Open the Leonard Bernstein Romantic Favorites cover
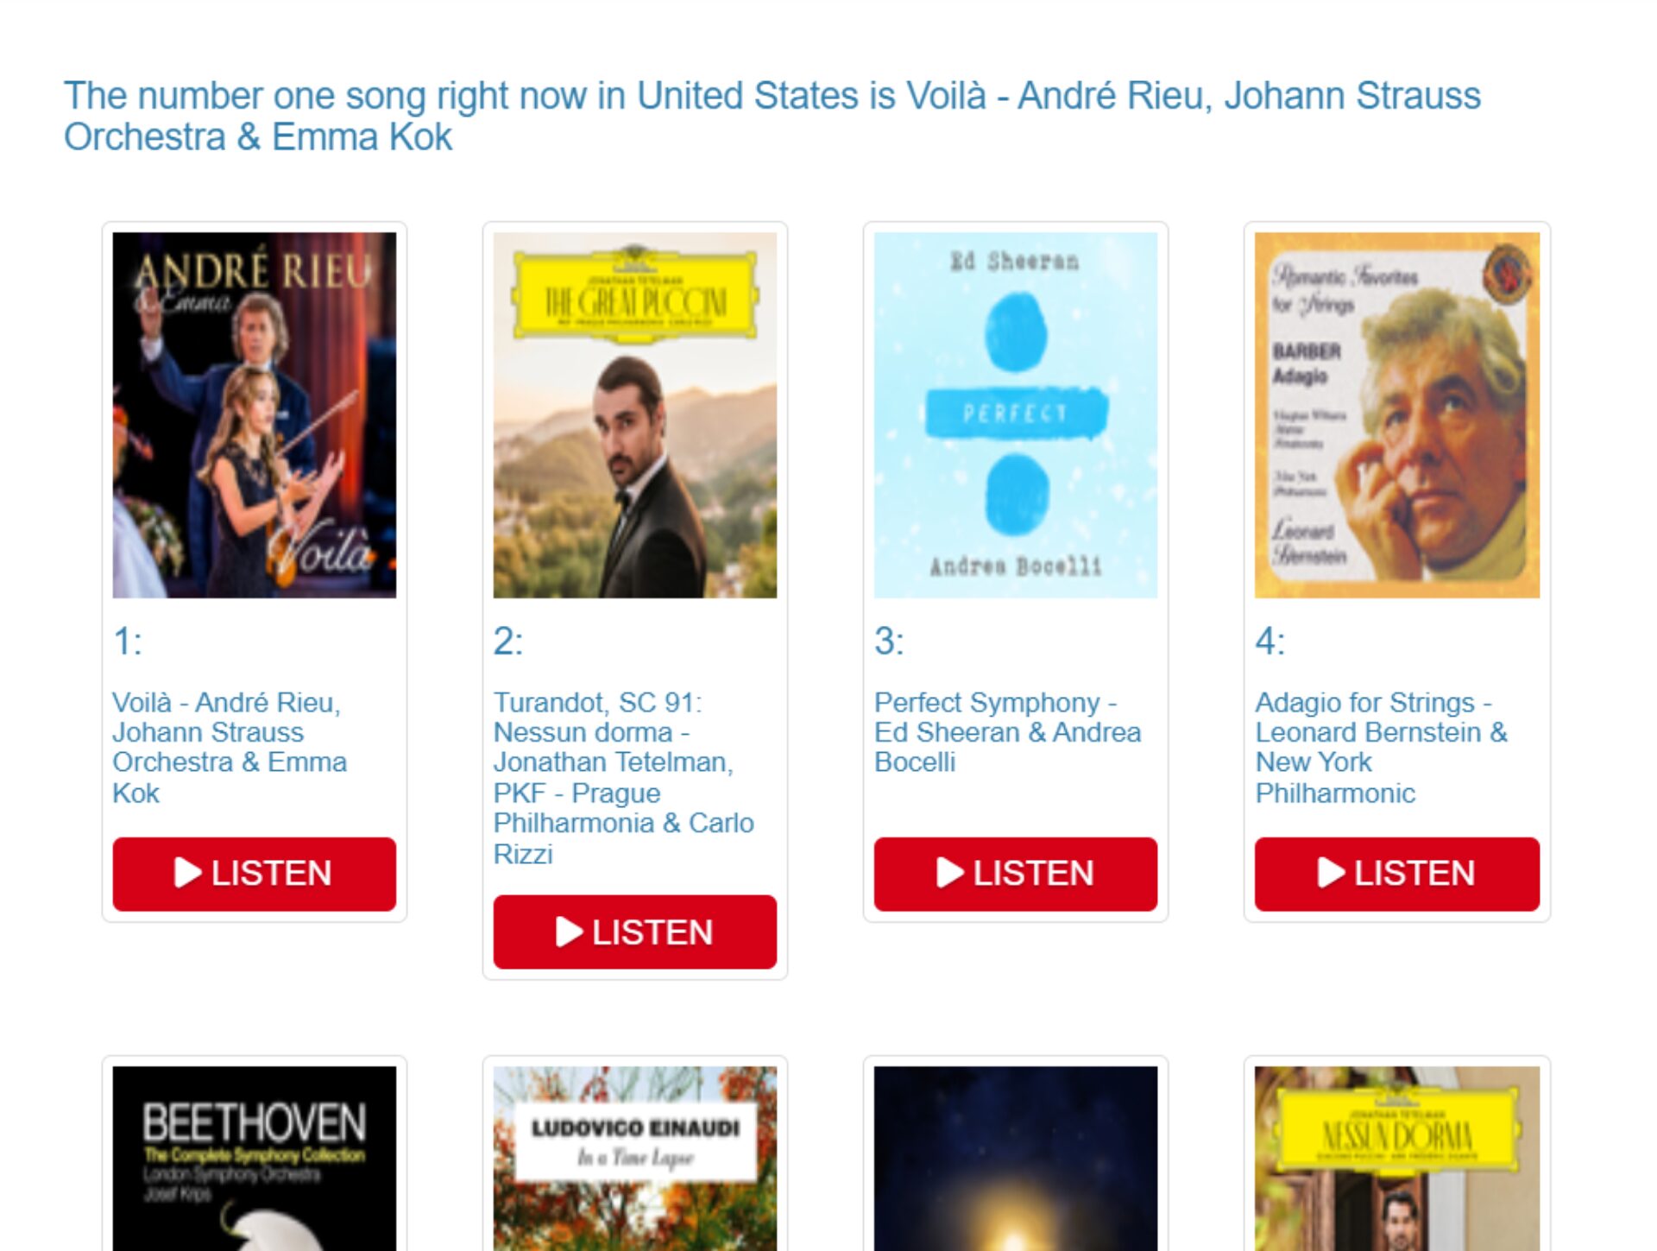Viewport: 1657px width, 1251px height. (x=1396, y=414)
